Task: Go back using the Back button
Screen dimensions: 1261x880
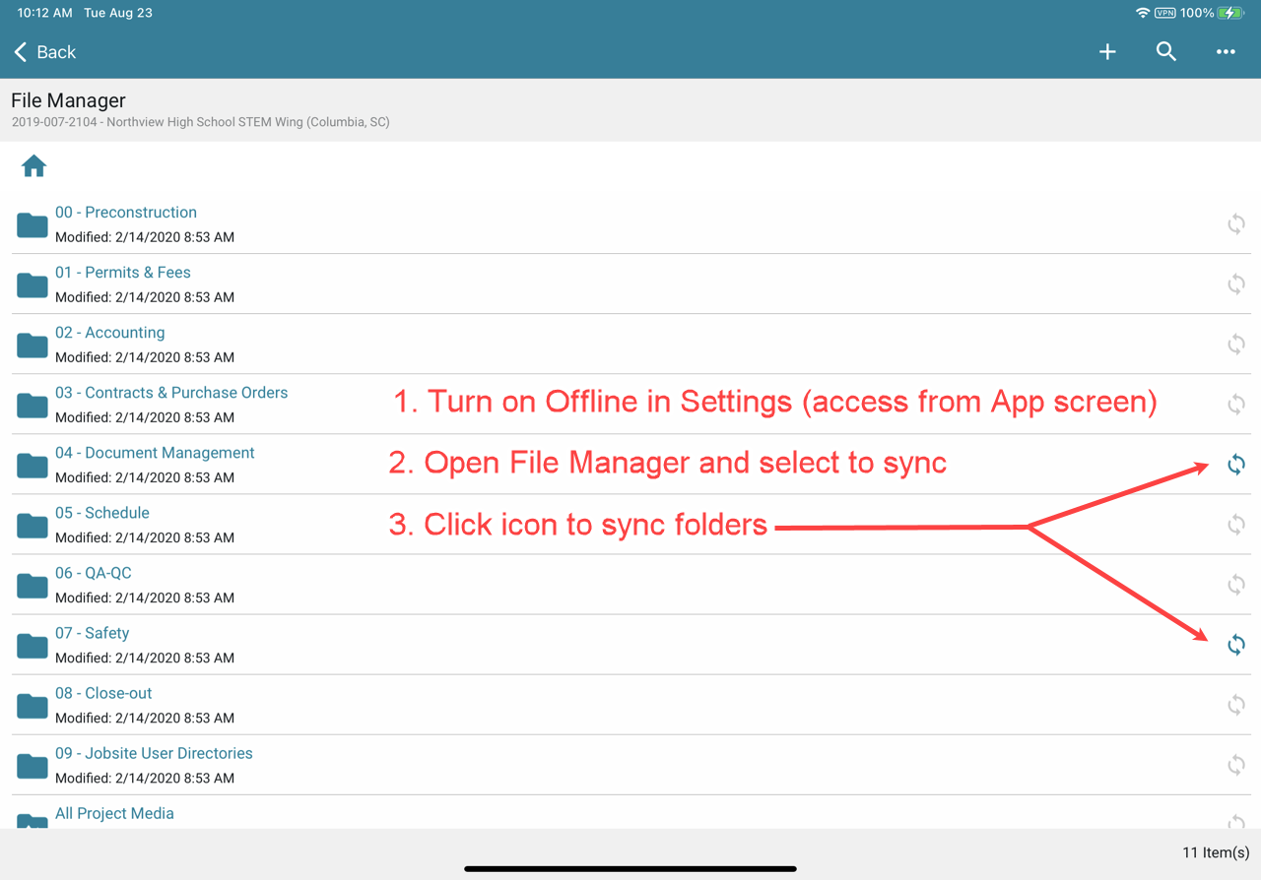Action: 45,52
